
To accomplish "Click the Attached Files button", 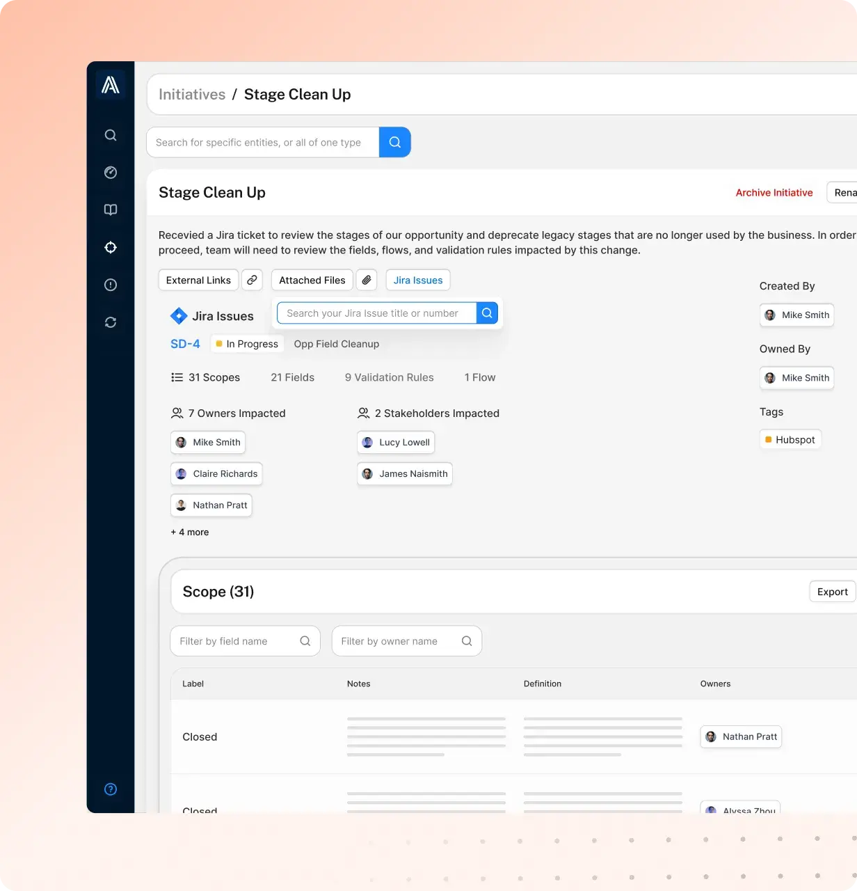I will click(x=312, y=280).
